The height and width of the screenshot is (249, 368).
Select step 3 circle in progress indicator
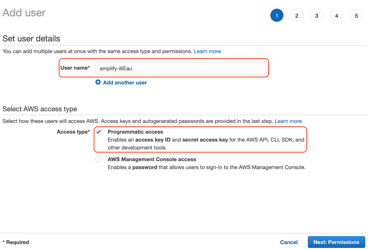[x=317, y=15]
